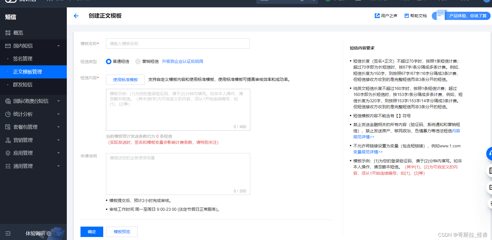This screenshot has height=240, width=492.
Task: Click the 套餐包管理 menu label
Action: coord(25,127)
